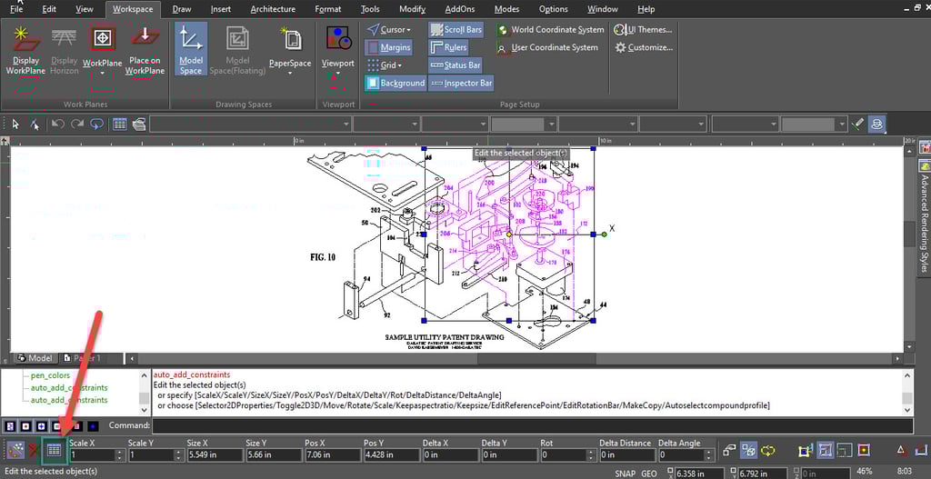Screen dimensions: 931x479
Task: Increase the Delta Angle stepper value
Action: tap(709, 452)
